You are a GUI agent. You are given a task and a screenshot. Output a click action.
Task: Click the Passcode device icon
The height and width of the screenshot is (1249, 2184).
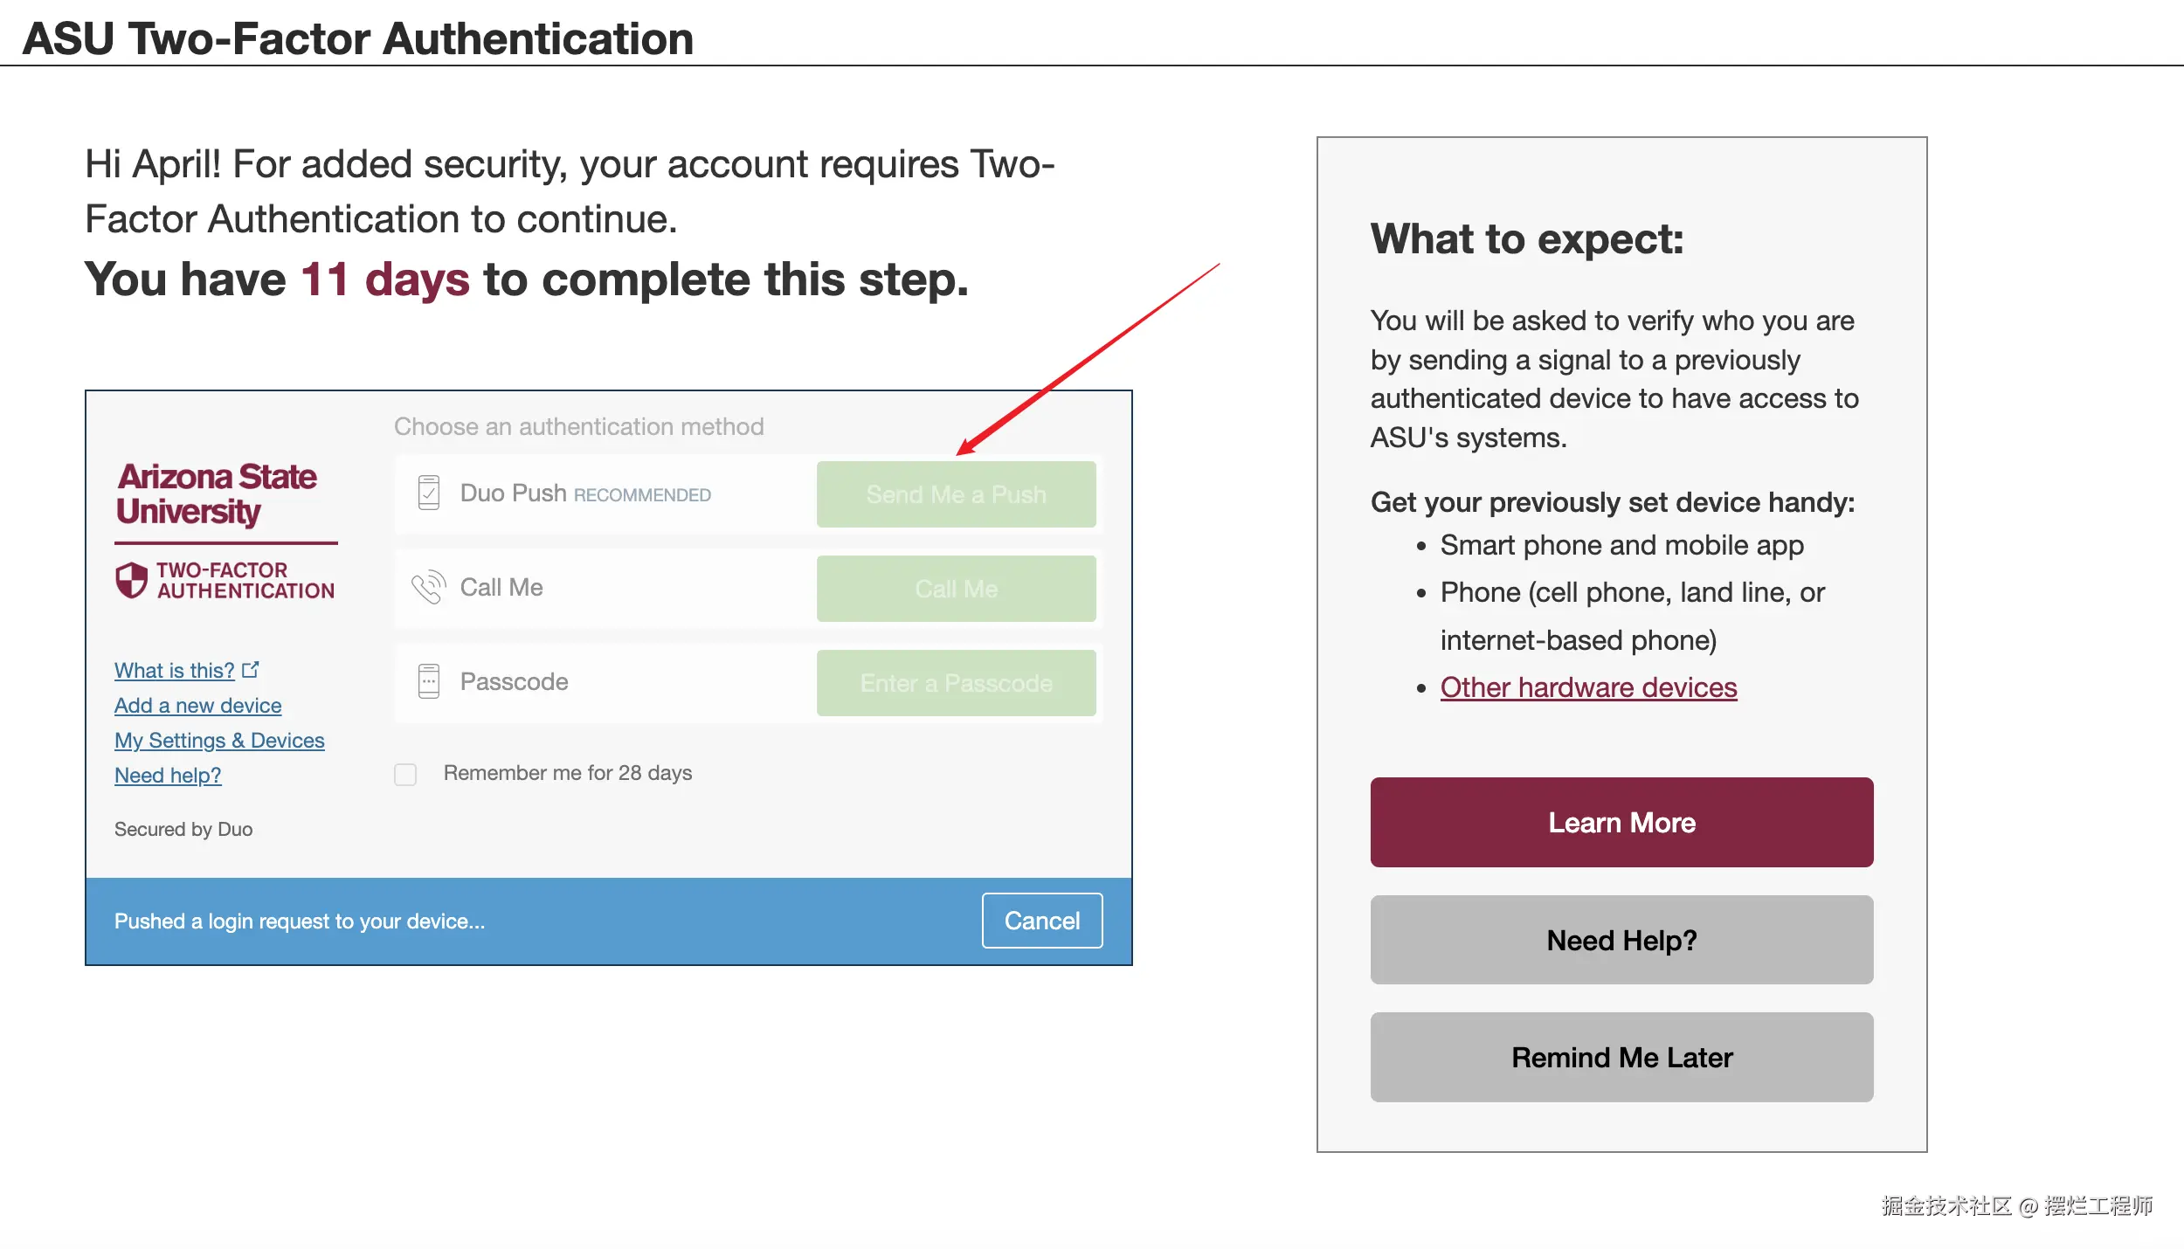coord(429,682)
